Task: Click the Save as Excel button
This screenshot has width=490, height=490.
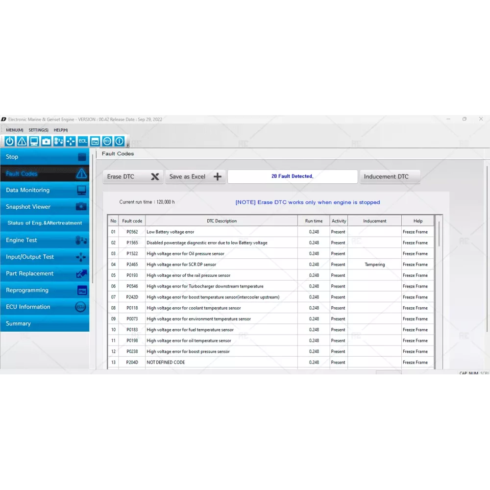Action: click(x=195, y=177)
